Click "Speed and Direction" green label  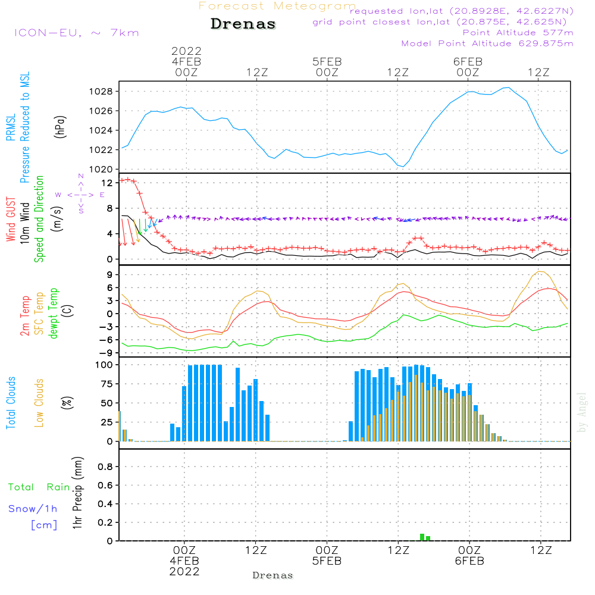pyautogui.click(x=39, y=219)
